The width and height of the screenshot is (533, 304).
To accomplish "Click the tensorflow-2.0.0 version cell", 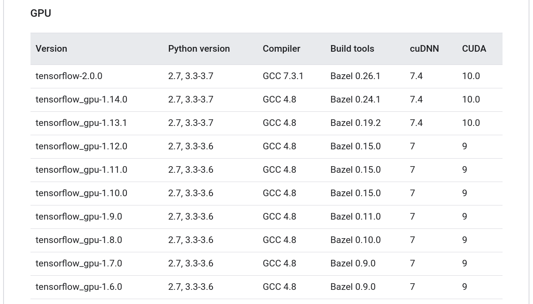I will point(69,76).
